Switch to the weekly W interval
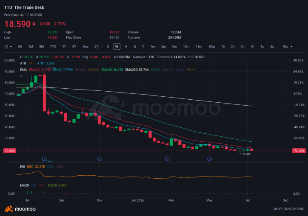The width and height of the screenshot is (308, 216). coord(117,47)
